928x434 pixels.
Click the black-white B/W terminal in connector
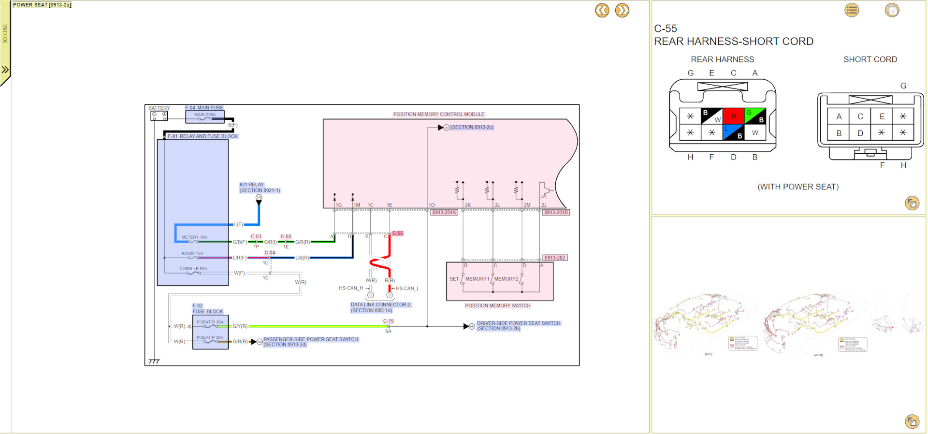pos(711,116)
